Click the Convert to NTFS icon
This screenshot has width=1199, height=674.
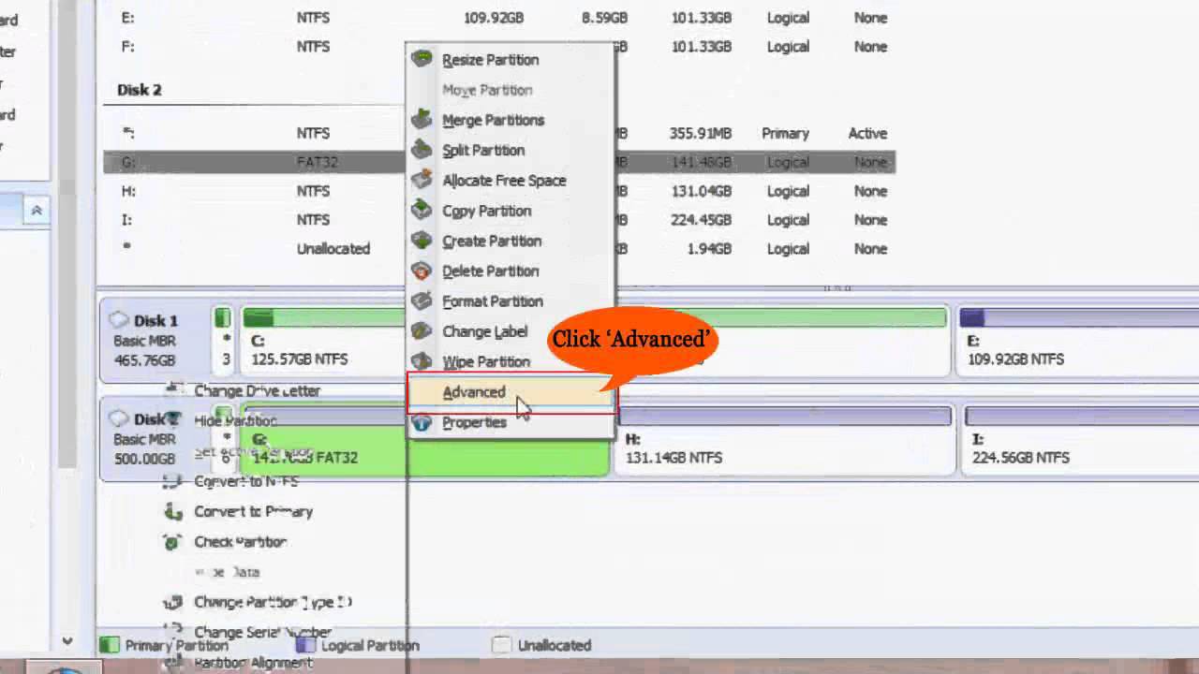click(172, 481)
